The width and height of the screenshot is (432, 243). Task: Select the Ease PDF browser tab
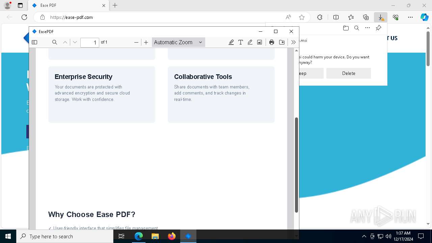coord(68,5)
